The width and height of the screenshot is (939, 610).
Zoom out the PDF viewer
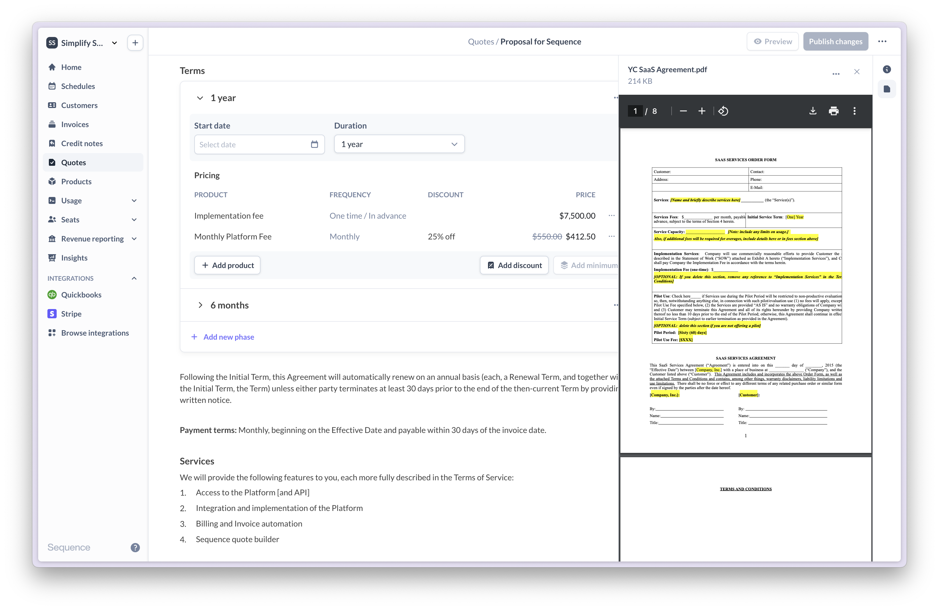coord(683,111)
